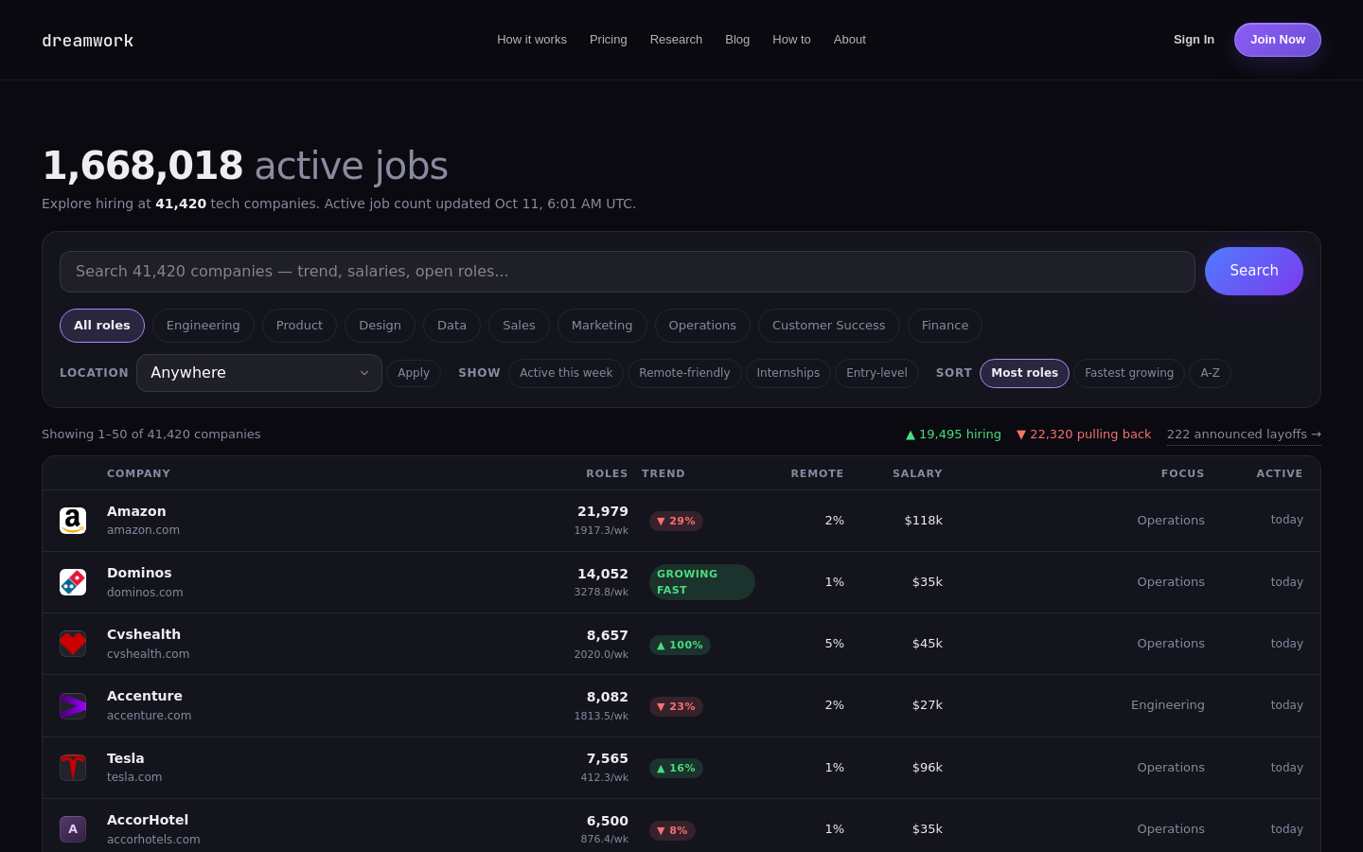This screenshot has width=1363, height=852.
Task: Click the Tesla company name
Action: click(126, 758)
